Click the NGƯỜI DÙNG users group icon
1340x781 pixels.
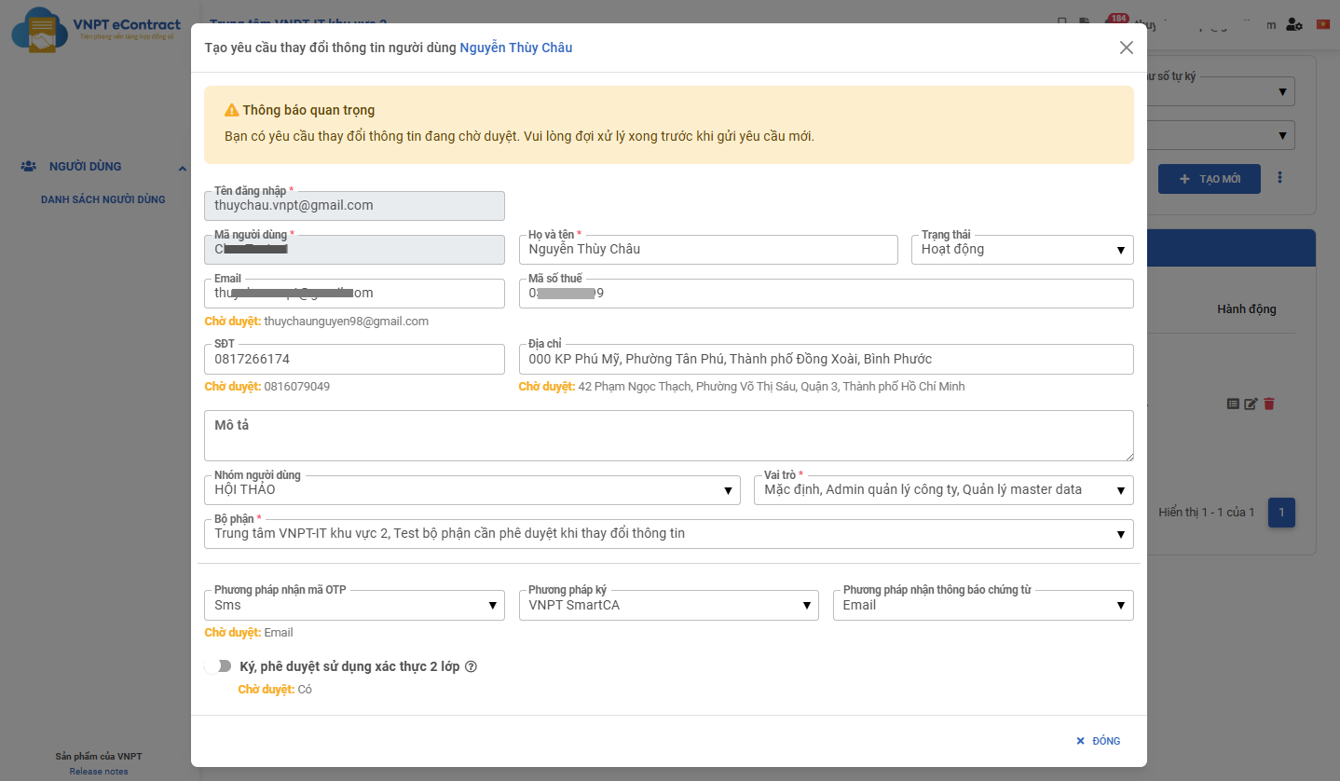(x=29, y=167)
